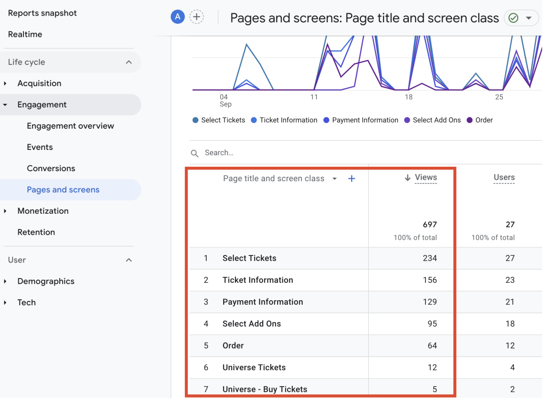Expand the Tech tree arrow
Image resolution: width=543 pixels, height=398 pixels.
point(5,303)
